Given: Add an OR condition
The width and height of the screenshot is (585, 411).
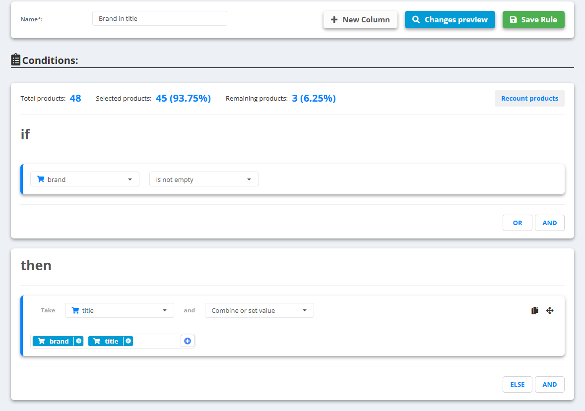Looking at the screenshot, I should point(518,223).
